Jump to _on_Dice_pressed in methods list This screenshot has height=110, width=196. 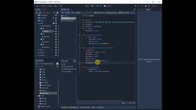(x=67, y=67)
